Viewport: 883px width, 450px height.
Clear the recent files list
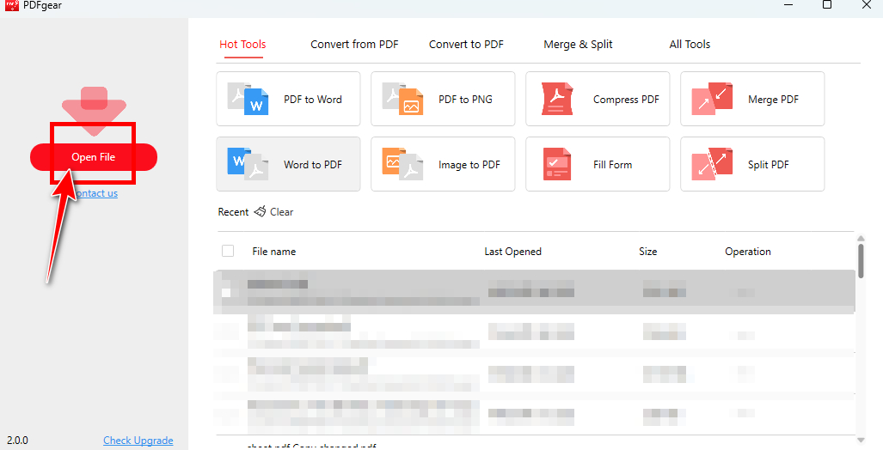281,211
